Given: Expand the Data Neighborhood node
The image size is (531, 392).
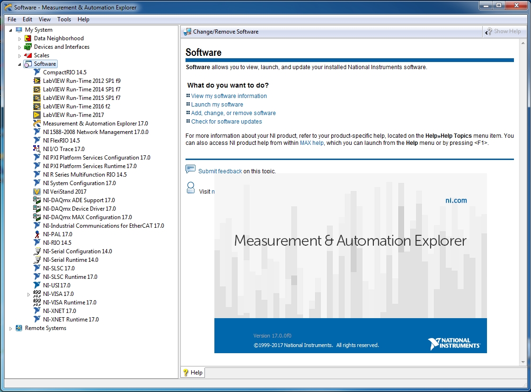Looking at the screenshot, I should [20, 39].
